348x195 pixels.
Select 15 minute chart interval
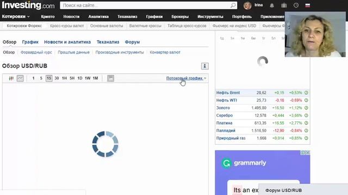coord(49,78)
